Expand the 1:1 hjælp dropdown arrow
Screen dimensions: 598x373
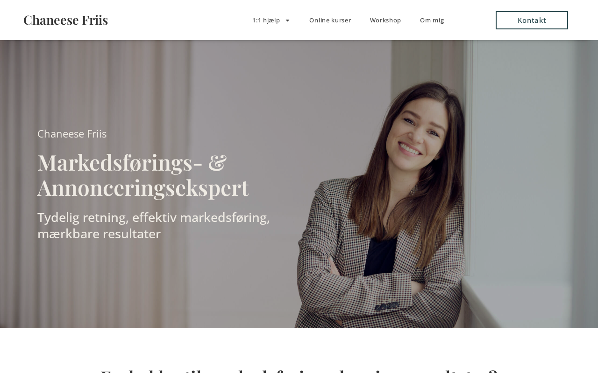[x=287, y=20]
